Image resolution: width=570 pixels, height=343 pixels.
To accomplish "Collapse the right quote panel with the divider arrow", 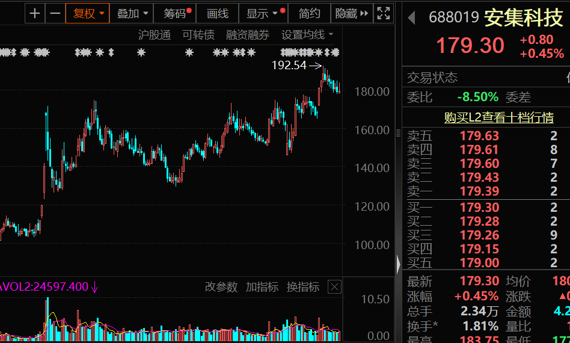I will click(x=397, y=264).
